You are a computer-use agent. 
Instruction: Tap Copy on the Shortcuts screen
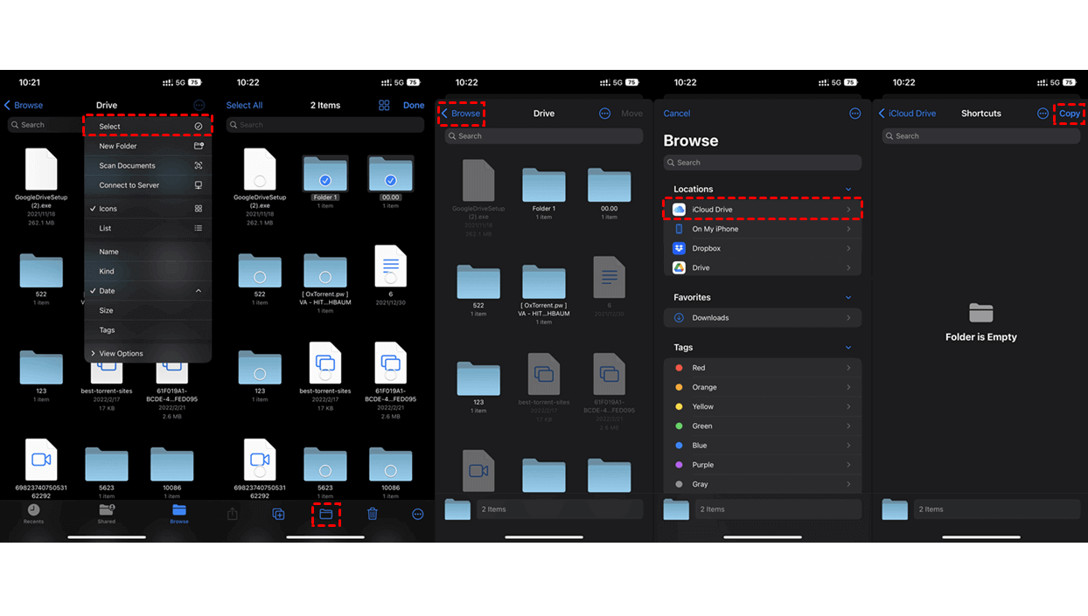coord(1070,114)
